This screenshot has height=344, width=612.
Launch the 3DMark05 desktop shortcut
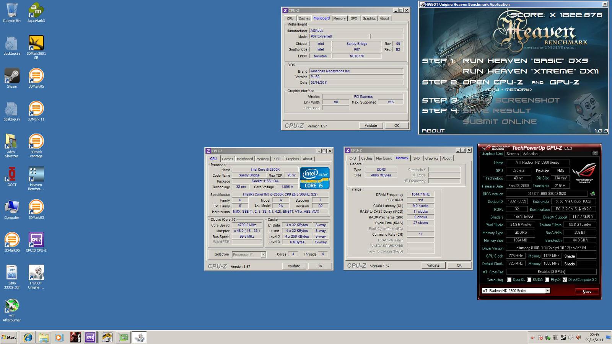pyautogui.click(x=36, y=78)
